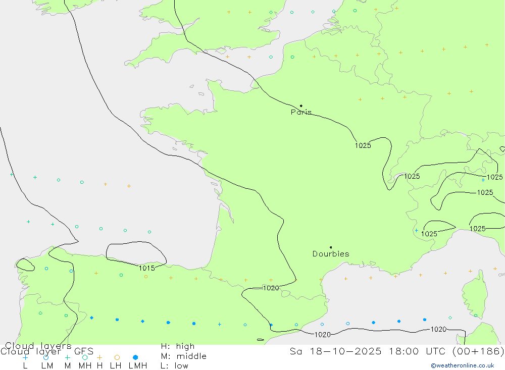This screenshot has height=370, width=505.
Task: Click the '1025' isobar label nearest Paris
Action: coord(363,145)
